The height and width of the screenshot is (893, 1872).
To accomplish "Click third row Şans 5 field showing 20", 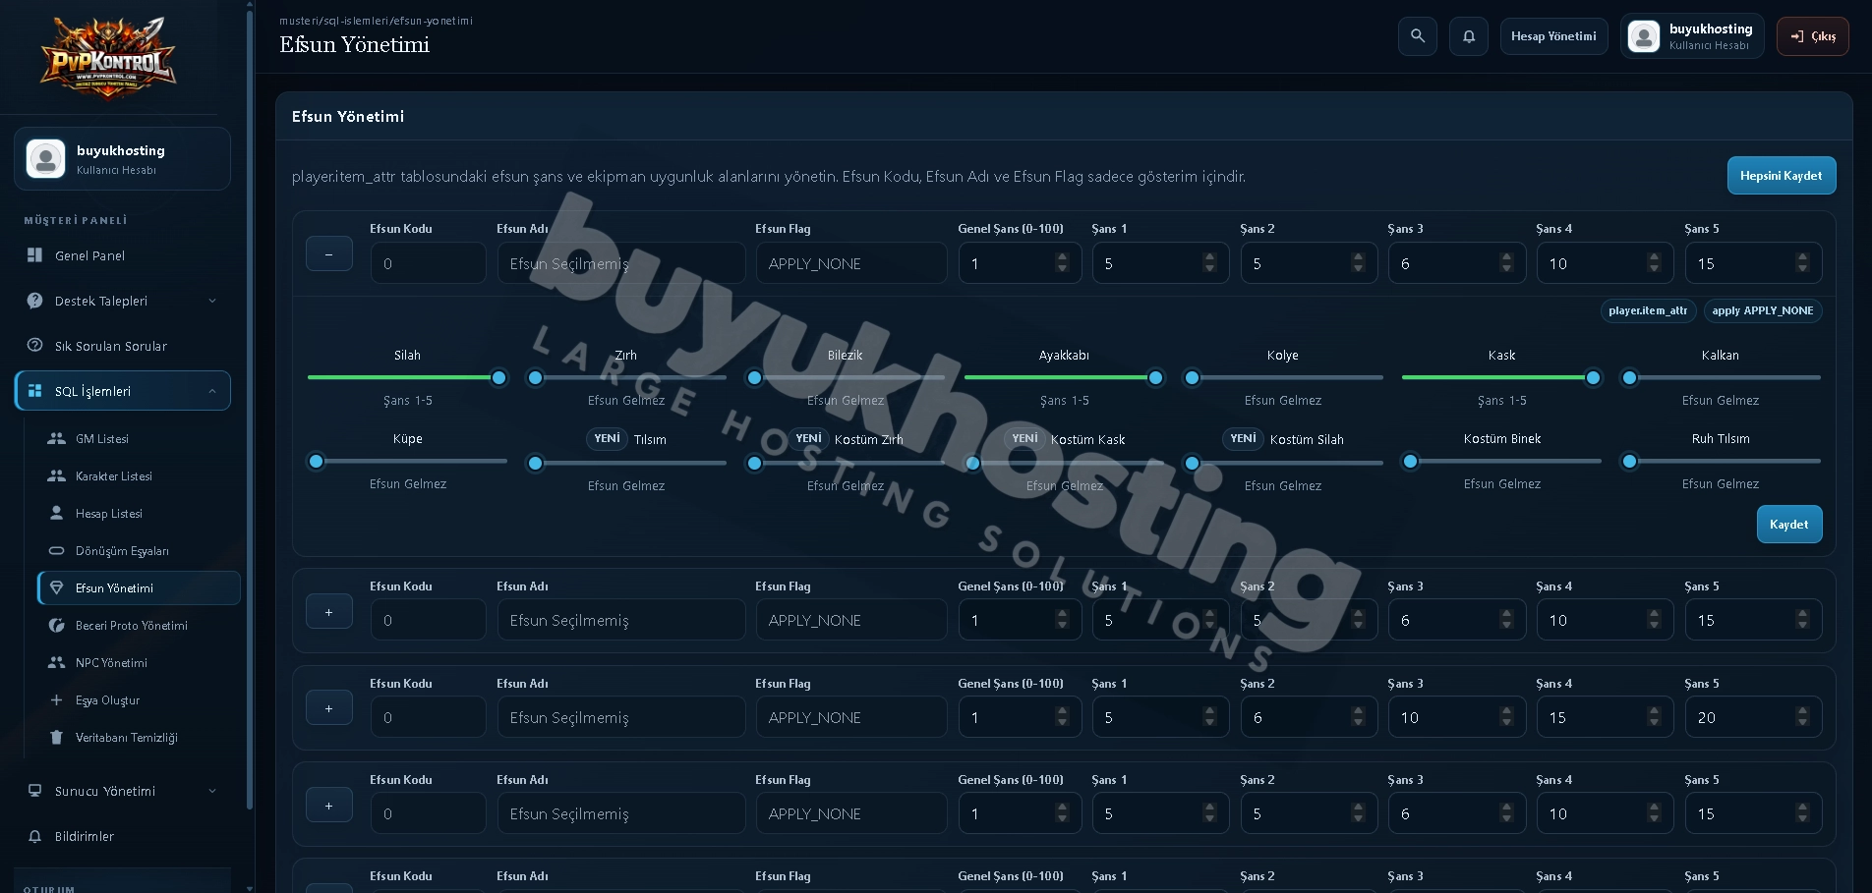I will tap(1753, 717).
